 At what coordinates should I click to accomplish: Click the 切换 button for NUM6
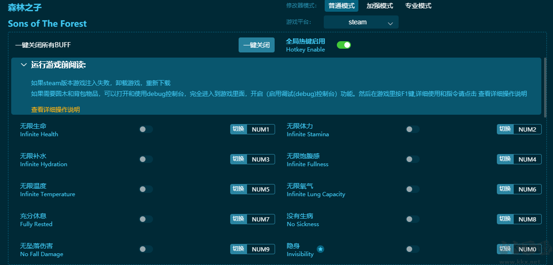(x=505, y=190)
